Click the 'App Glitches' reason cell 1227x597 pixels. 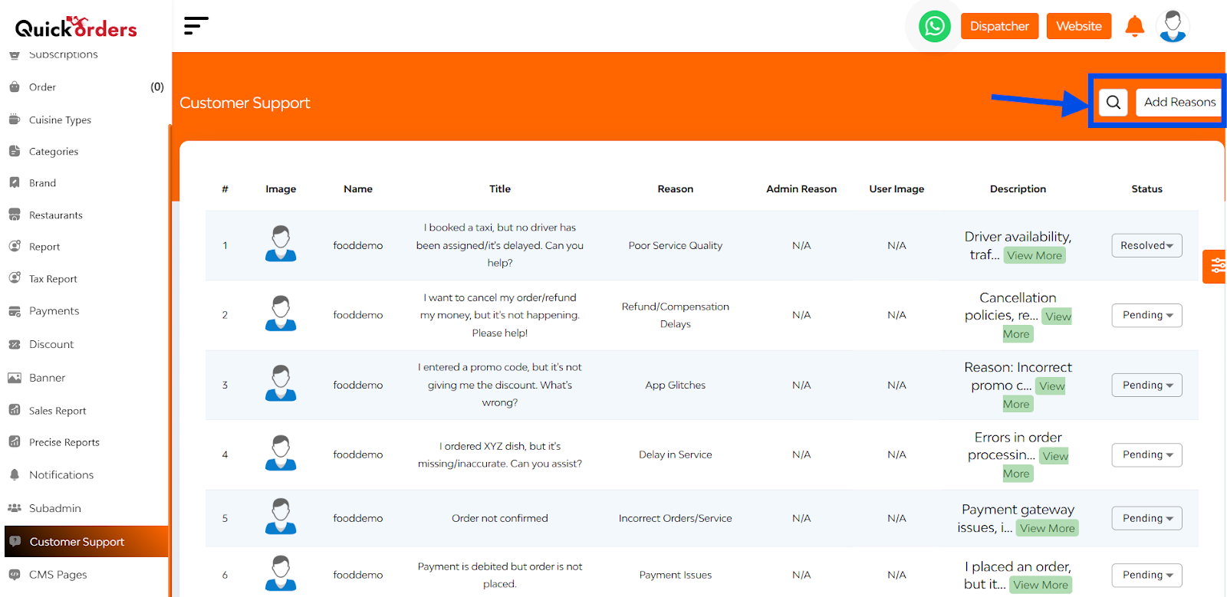point(675,385)
